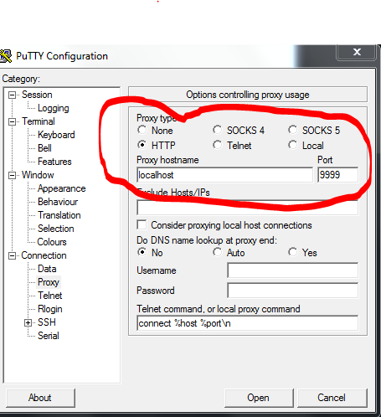Collapse the Connection tree node
Screen dimensions: 381x417
click(12, 255)
